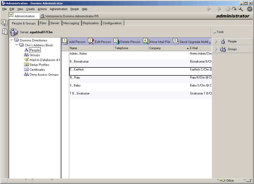The image size is (254, 184).
Task: Select the N , Raju person row
Action: [140, 79]
